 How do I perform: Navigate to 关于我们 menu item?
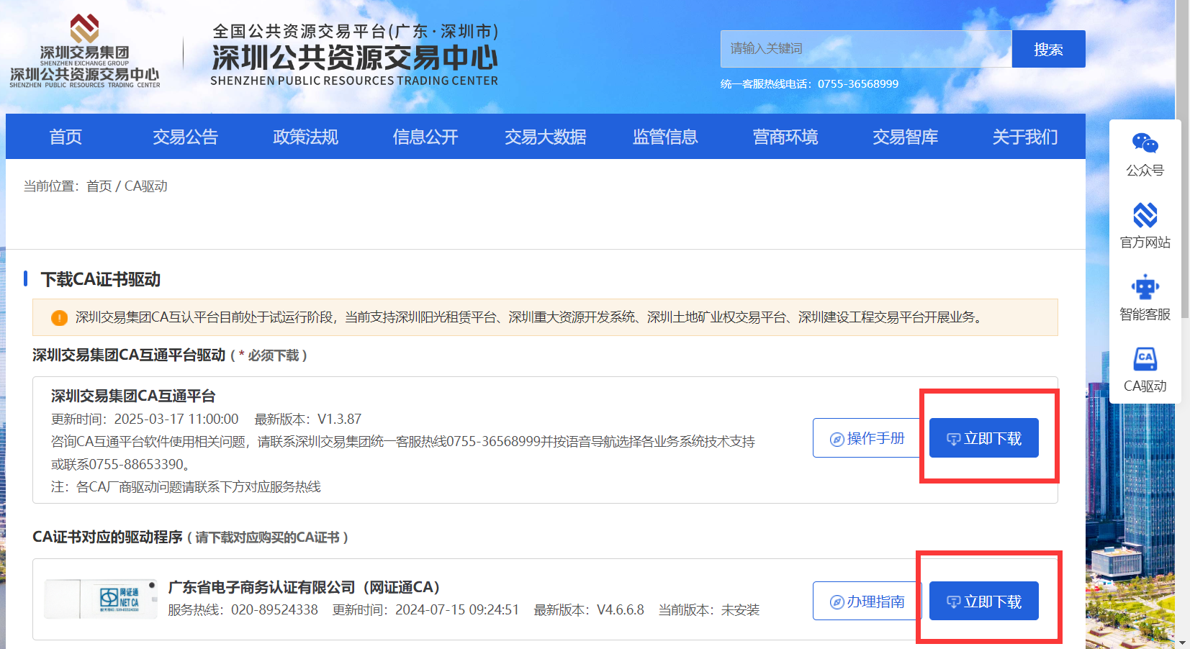coord(1024,137)
